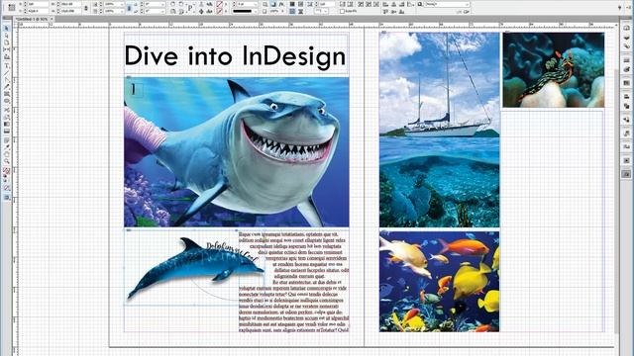Click the view mode button at Tools panel bottom
634x356 pixels.
tap(7, 198)
